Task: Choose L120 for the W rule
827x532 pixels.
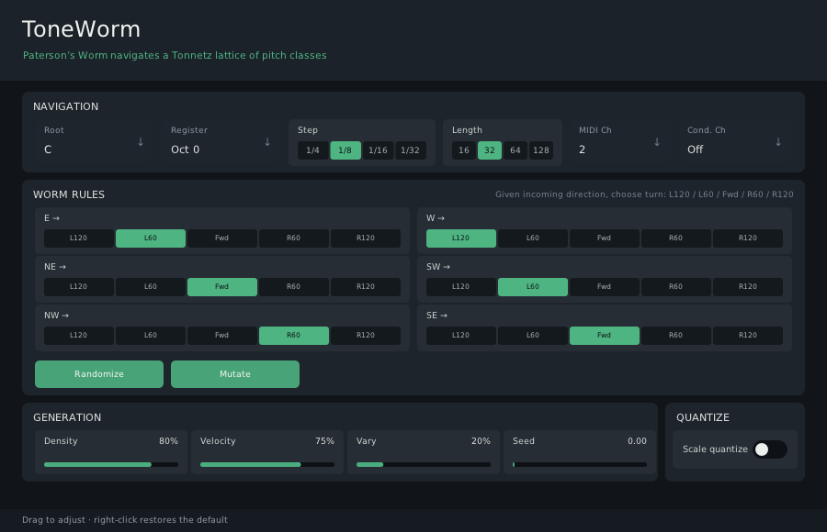Action: pyautogui.click(x=461, y=238)
